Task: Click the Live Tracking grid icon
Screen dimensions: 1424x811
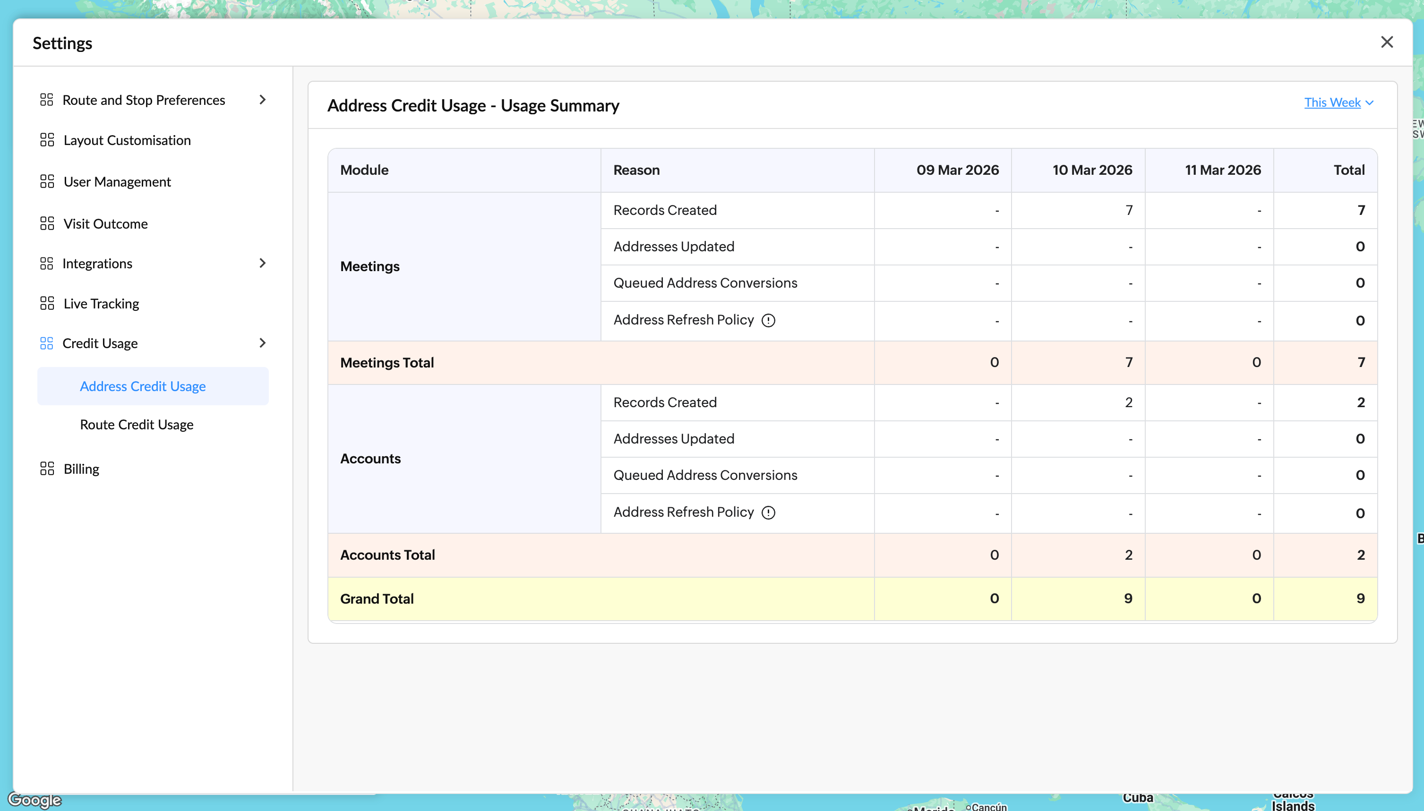Action: coord(47,303)
